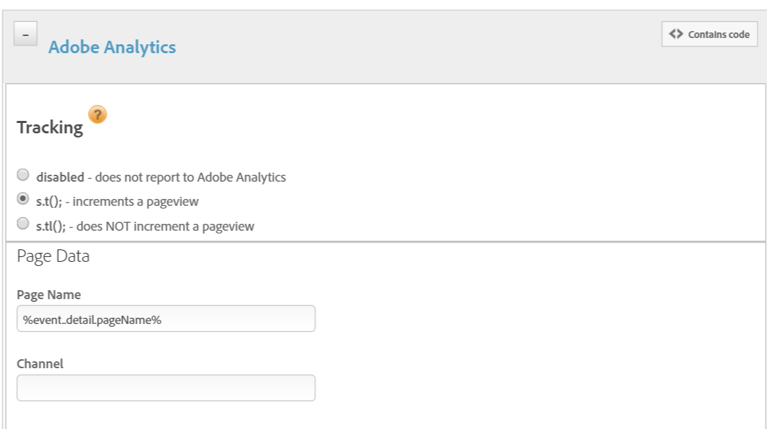Screen dimensions: 767x429
Task: Click the bold 'disabled' word in first option
Action: tap(60, 177)
